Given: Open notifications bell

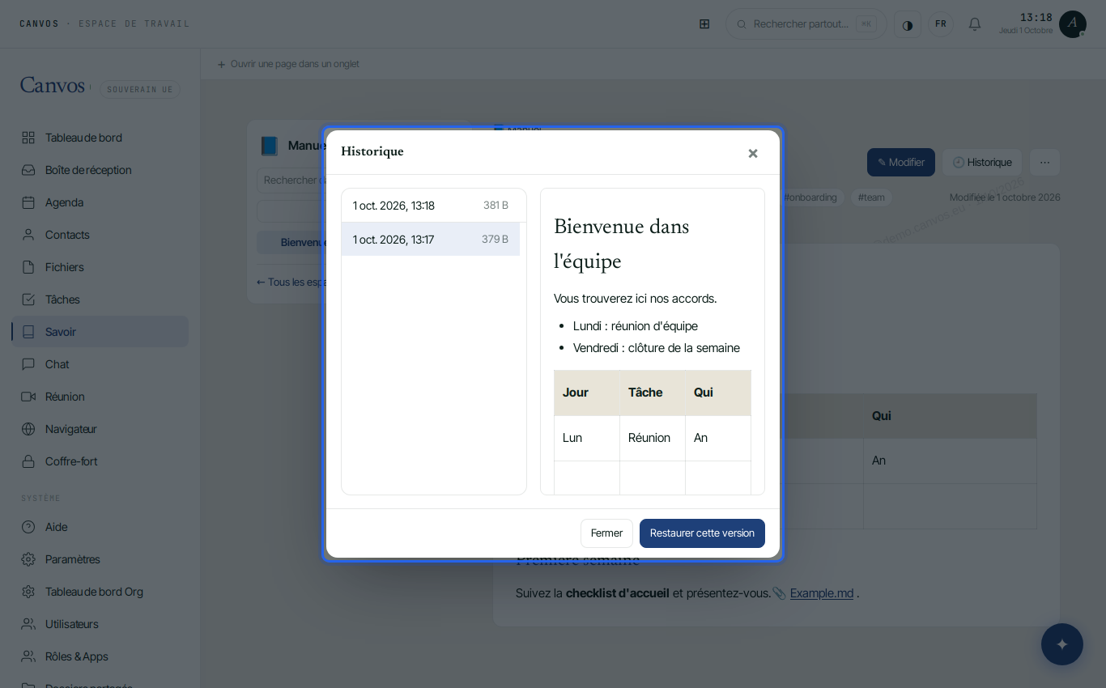Looking at the screenshot, I should click(975, 24).
